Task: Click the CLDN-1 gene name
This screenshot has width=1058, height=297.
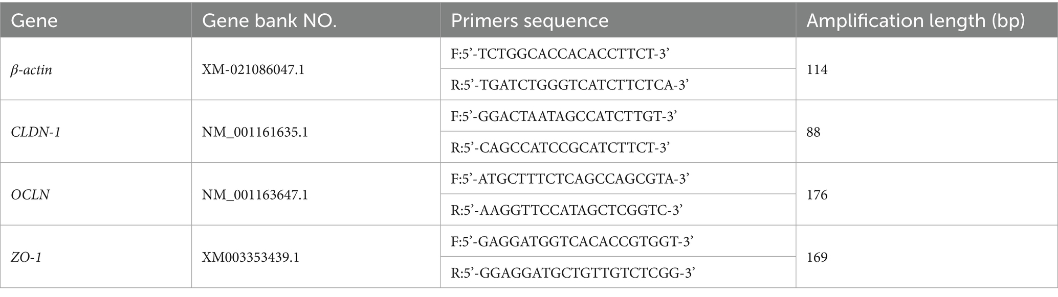Action: click(x=36, y=132)
